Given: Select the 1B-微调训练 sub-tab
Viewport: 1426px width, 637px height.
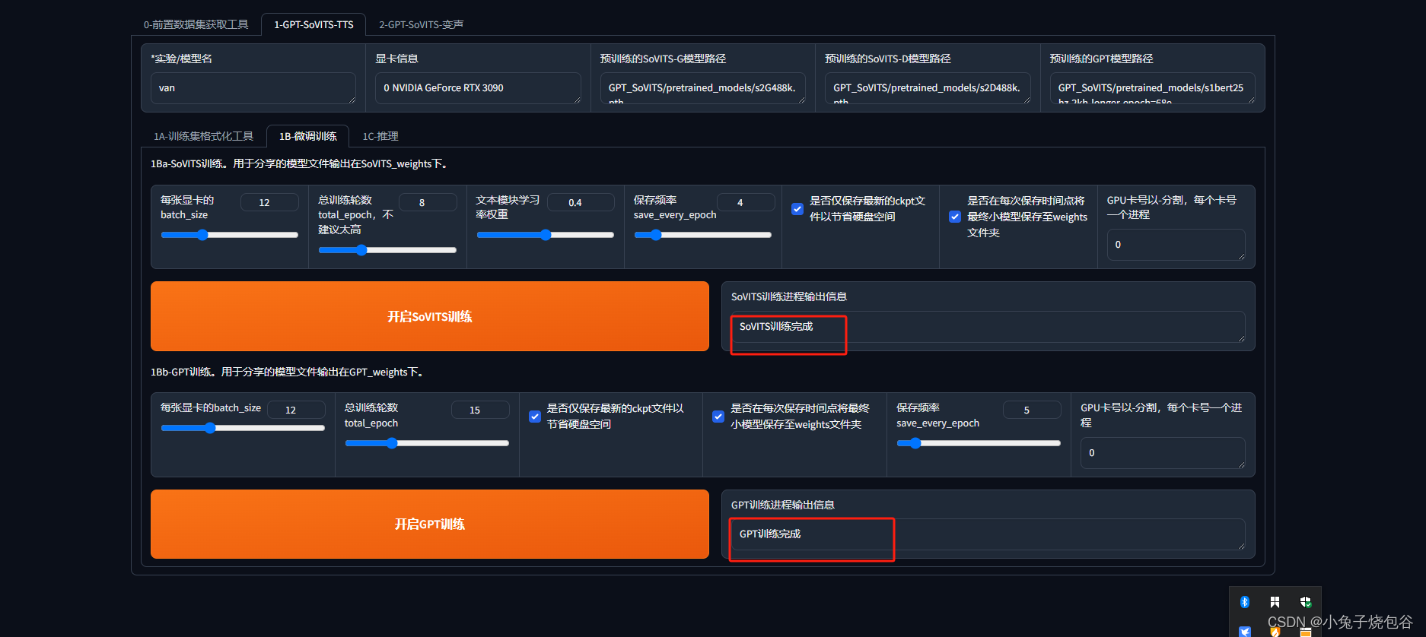Looking at the screenshot, I should (308, 136).
